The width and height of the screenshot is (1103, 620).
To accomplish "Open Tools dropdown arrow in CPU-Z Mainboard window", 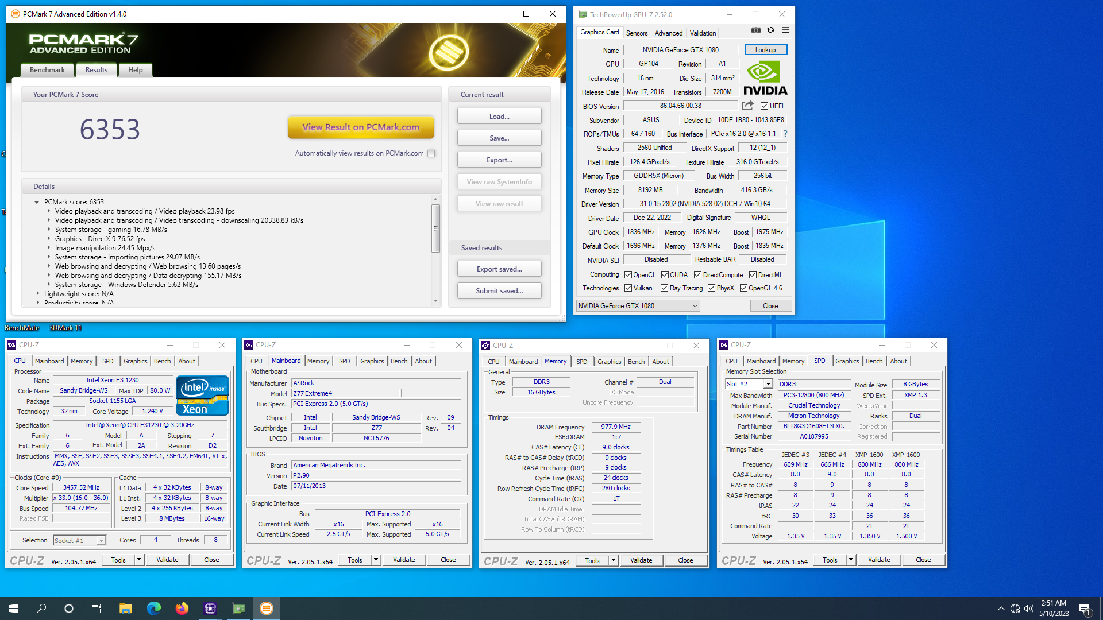I will point(376,560).
